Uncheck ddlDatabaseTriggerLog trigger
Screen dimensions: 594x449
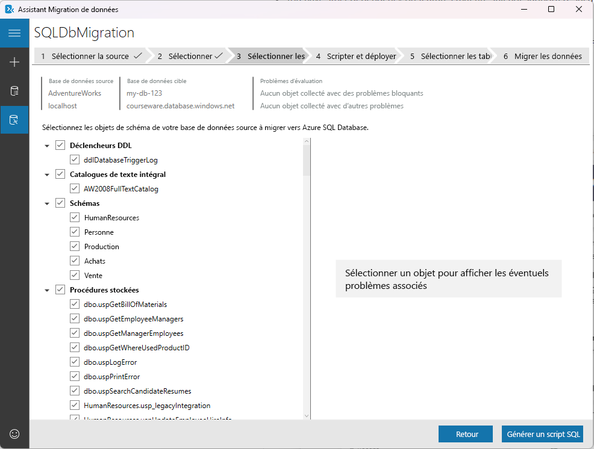(x=74, y=159)
